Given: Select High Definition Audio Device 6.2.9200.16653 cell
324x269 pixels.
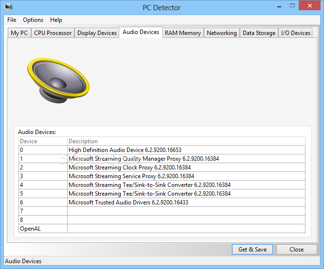Looking at the screenshot, I should (x=186, y=150).
